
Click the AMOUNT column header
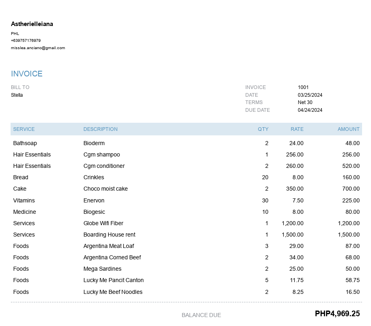(x=348, y=129)
